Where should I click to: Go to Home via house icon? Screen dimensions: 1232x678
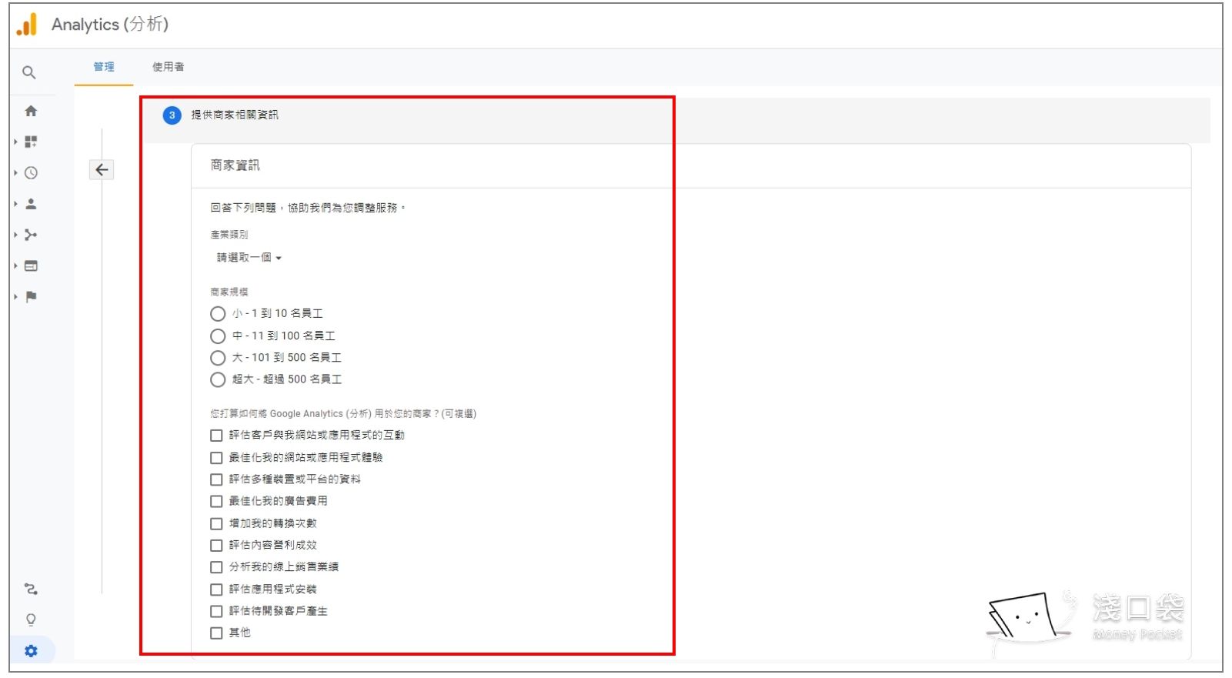pyautogui.click(x=31, y=111)
